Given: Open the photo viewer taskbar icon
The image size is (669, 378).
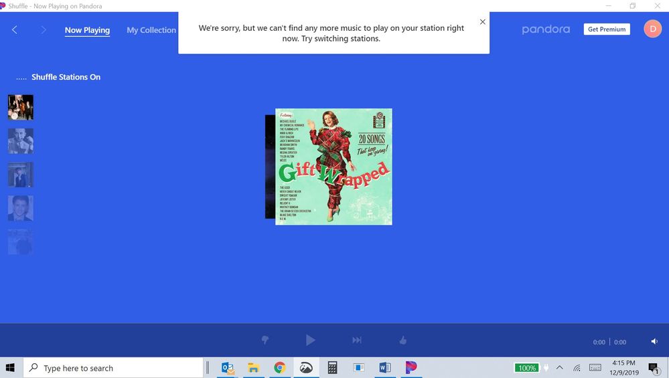Looking at the screenshot, I should 306,368.
